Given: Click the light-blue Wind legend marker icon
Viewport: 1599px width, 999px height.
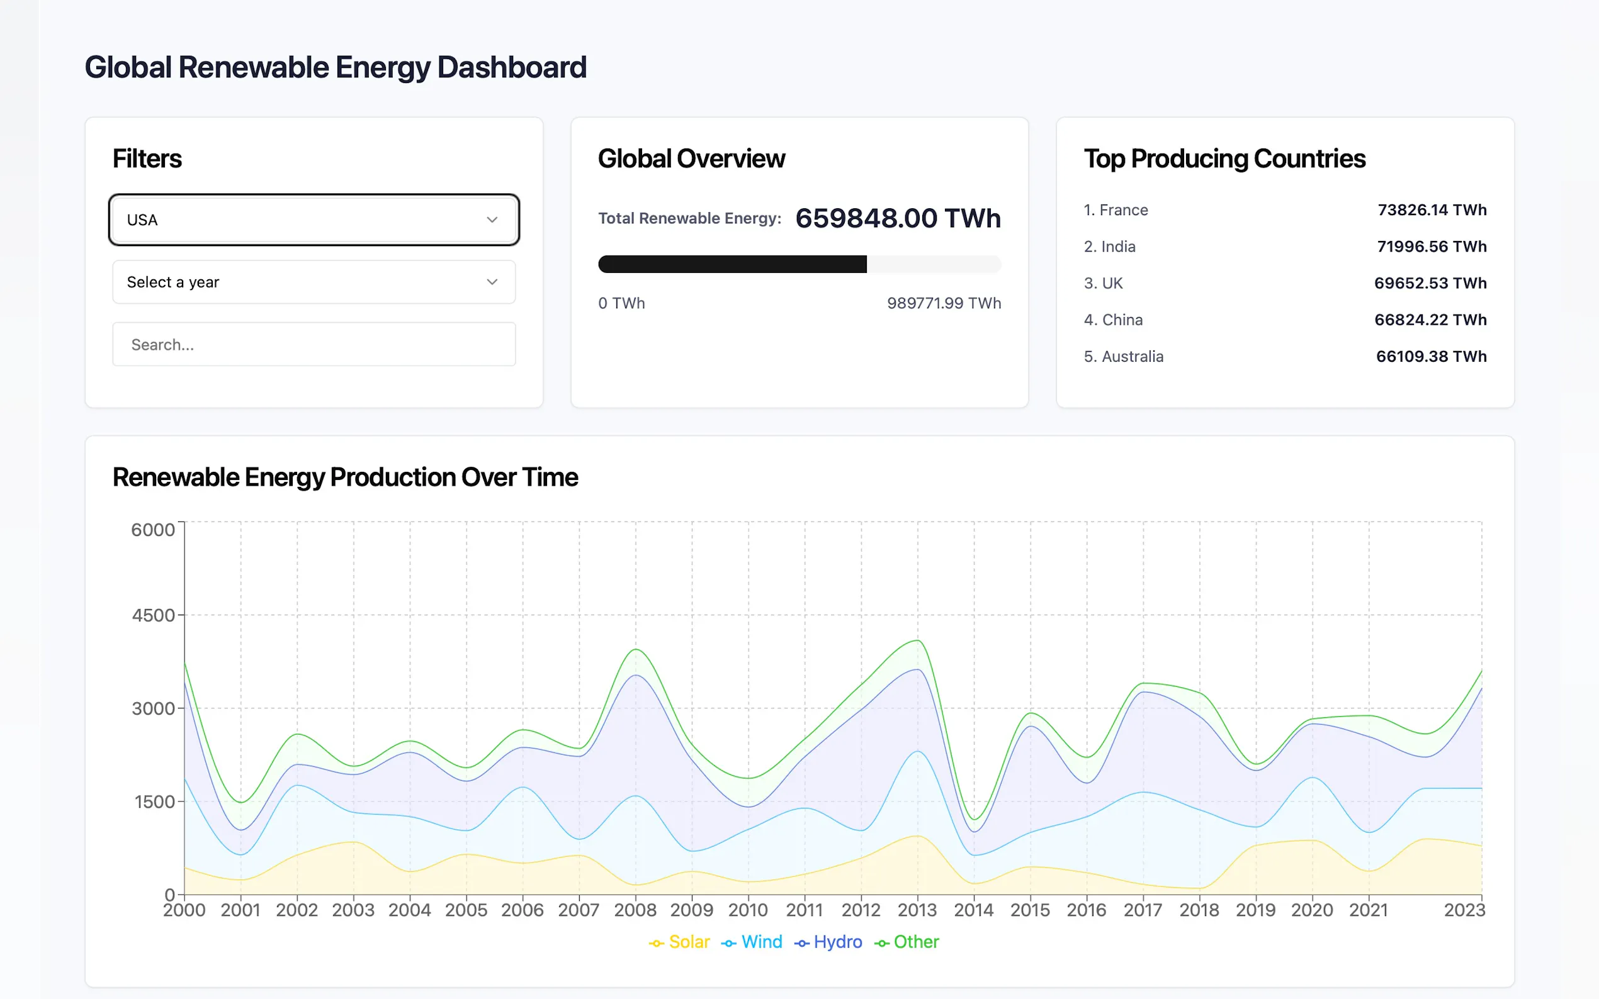Looking at the screenshot, I should pos(728,944).
